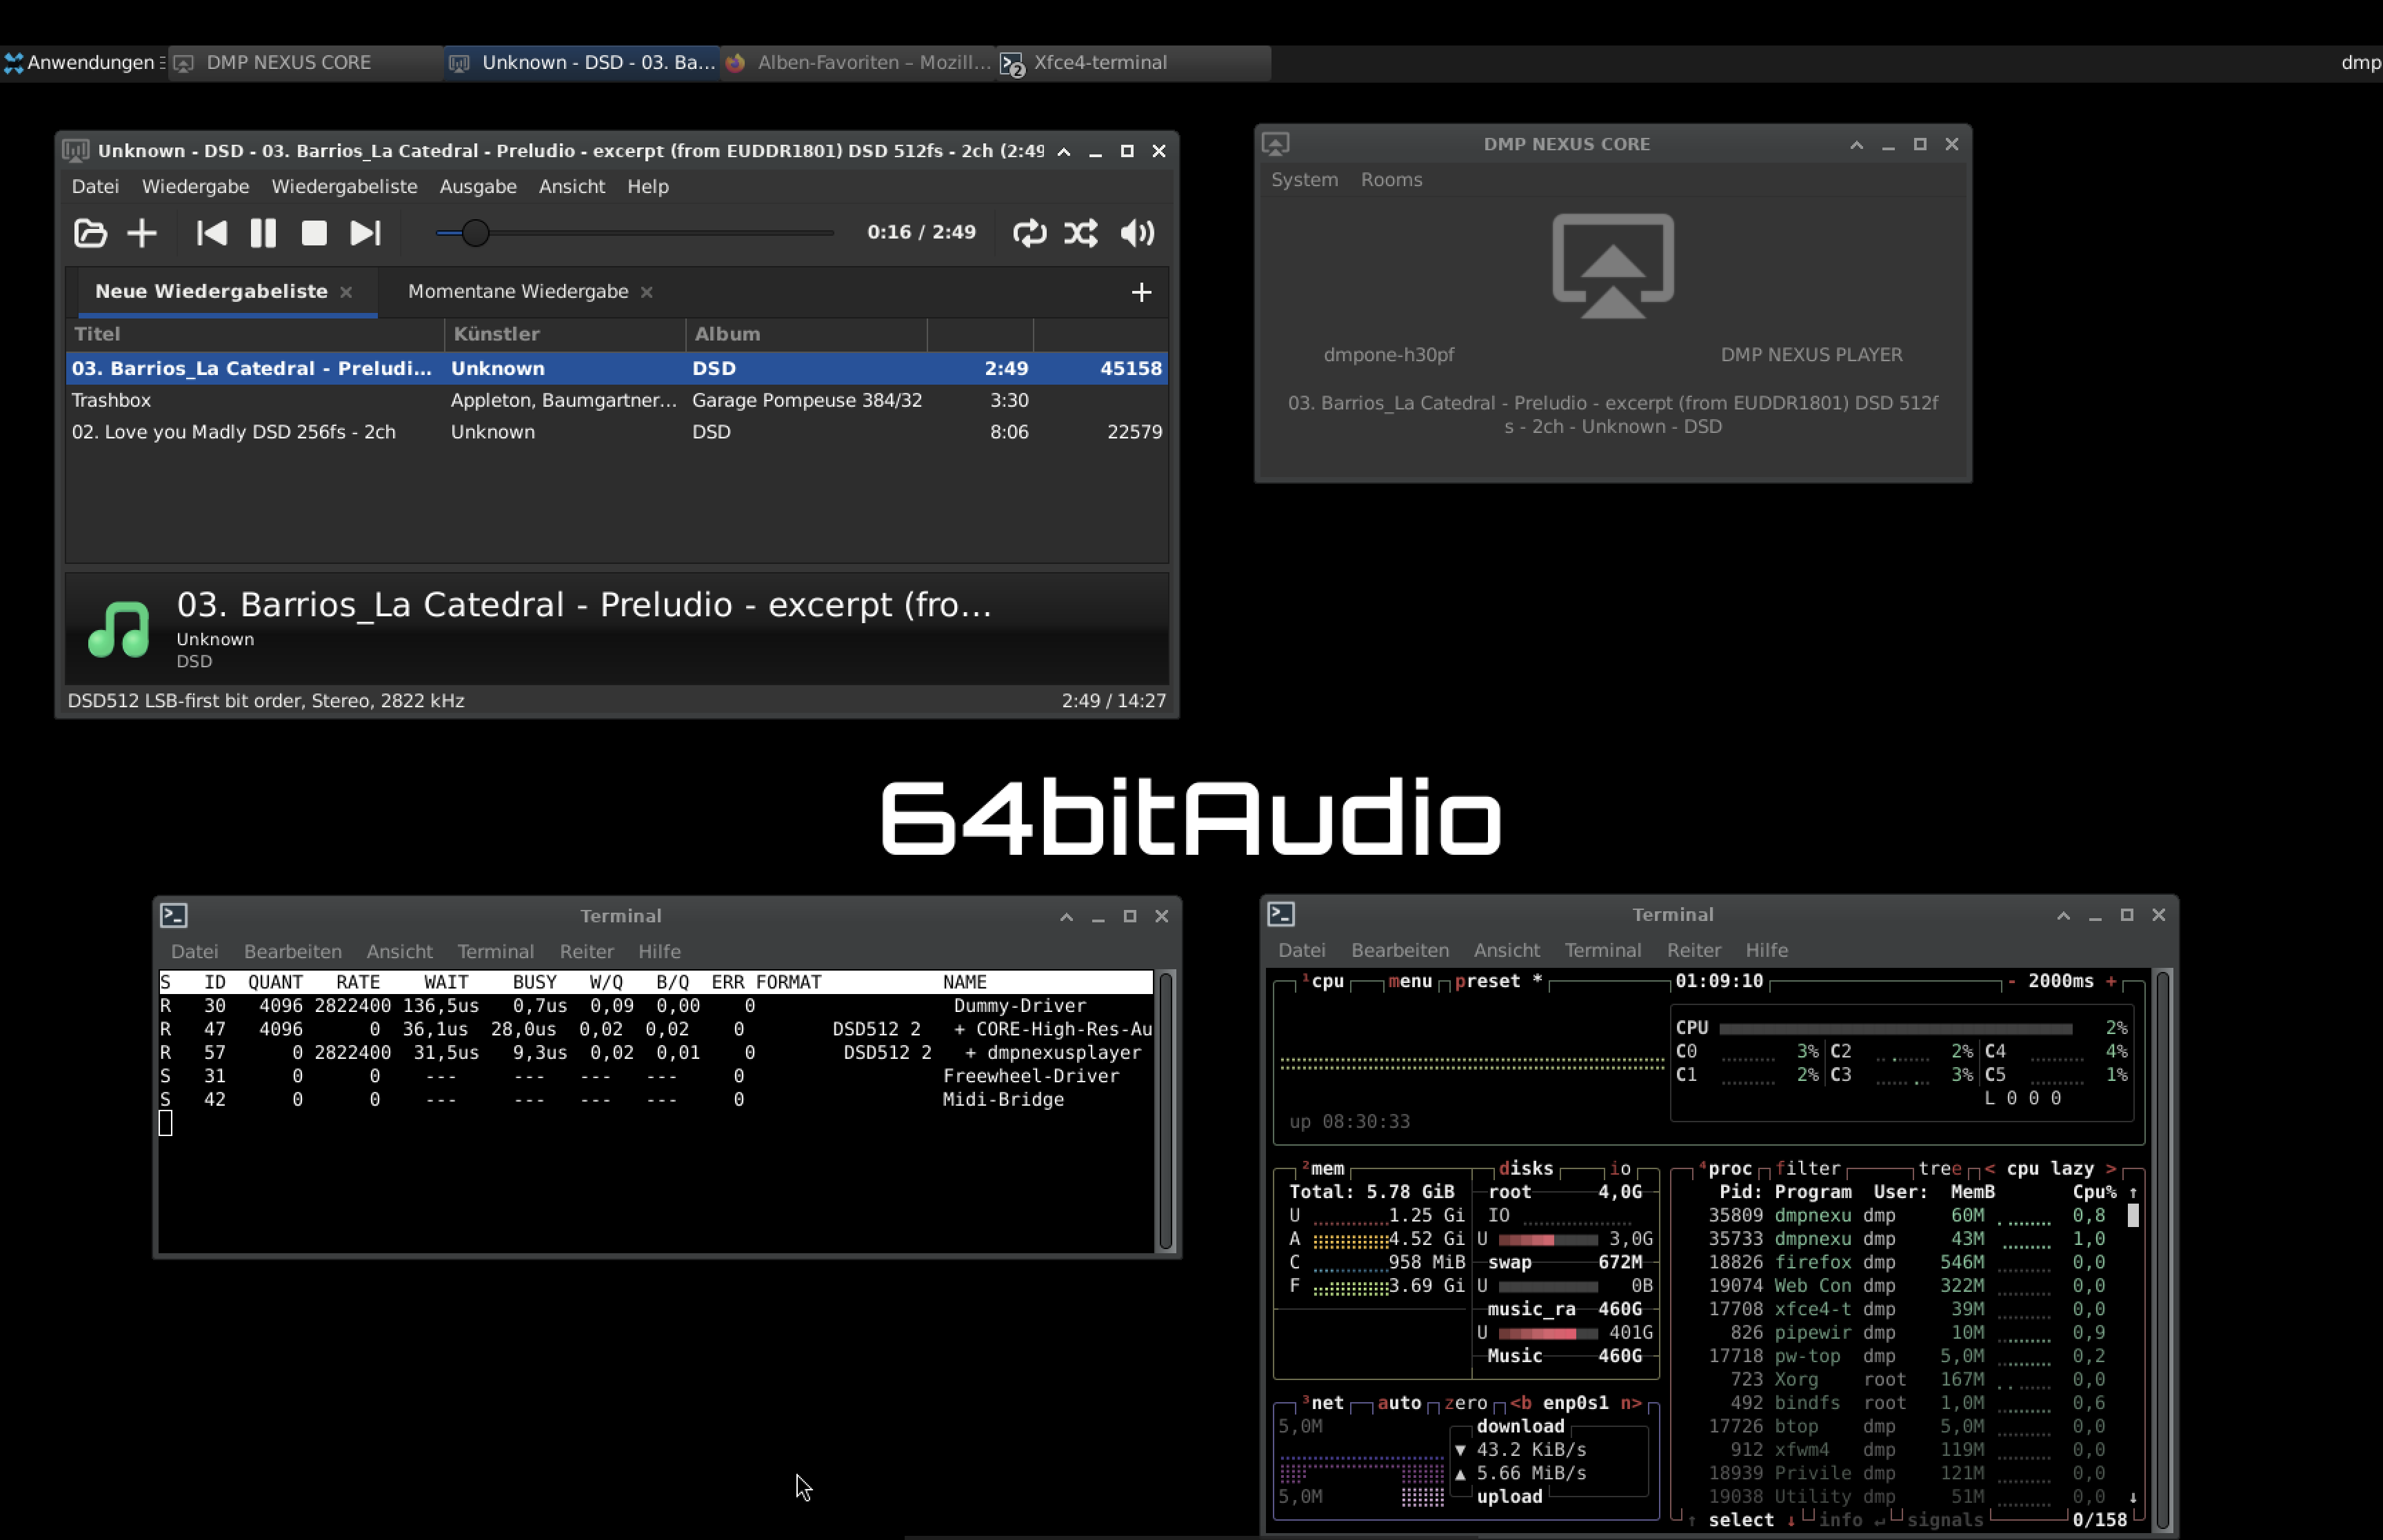2383x1540 pixels.
Task: Open the Help menu in the player
Action: click(x=648, y=186)
